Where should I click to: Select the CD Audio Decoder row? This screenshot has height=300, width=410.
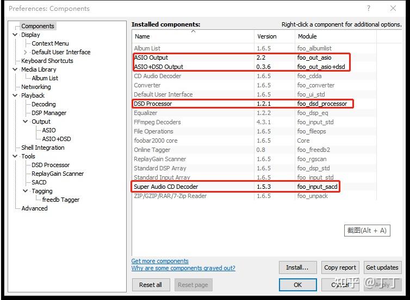click(x=254, y=76)
